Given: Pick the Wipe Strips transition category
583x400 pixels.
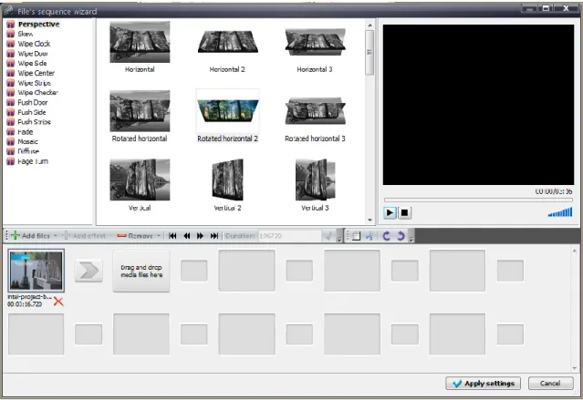Looking at the screenshot, I should pyautogui.click(x=35, y=83).
